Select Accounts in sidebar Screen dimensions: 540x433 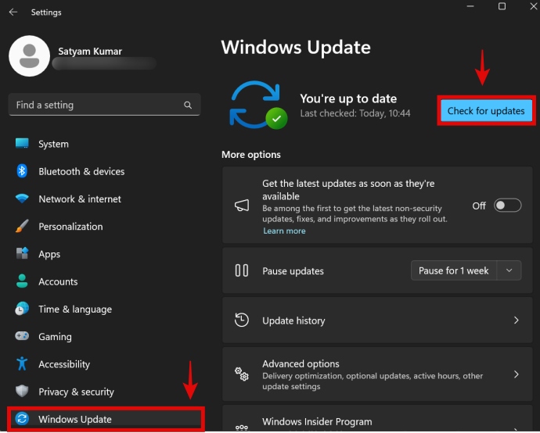point(104,281)
